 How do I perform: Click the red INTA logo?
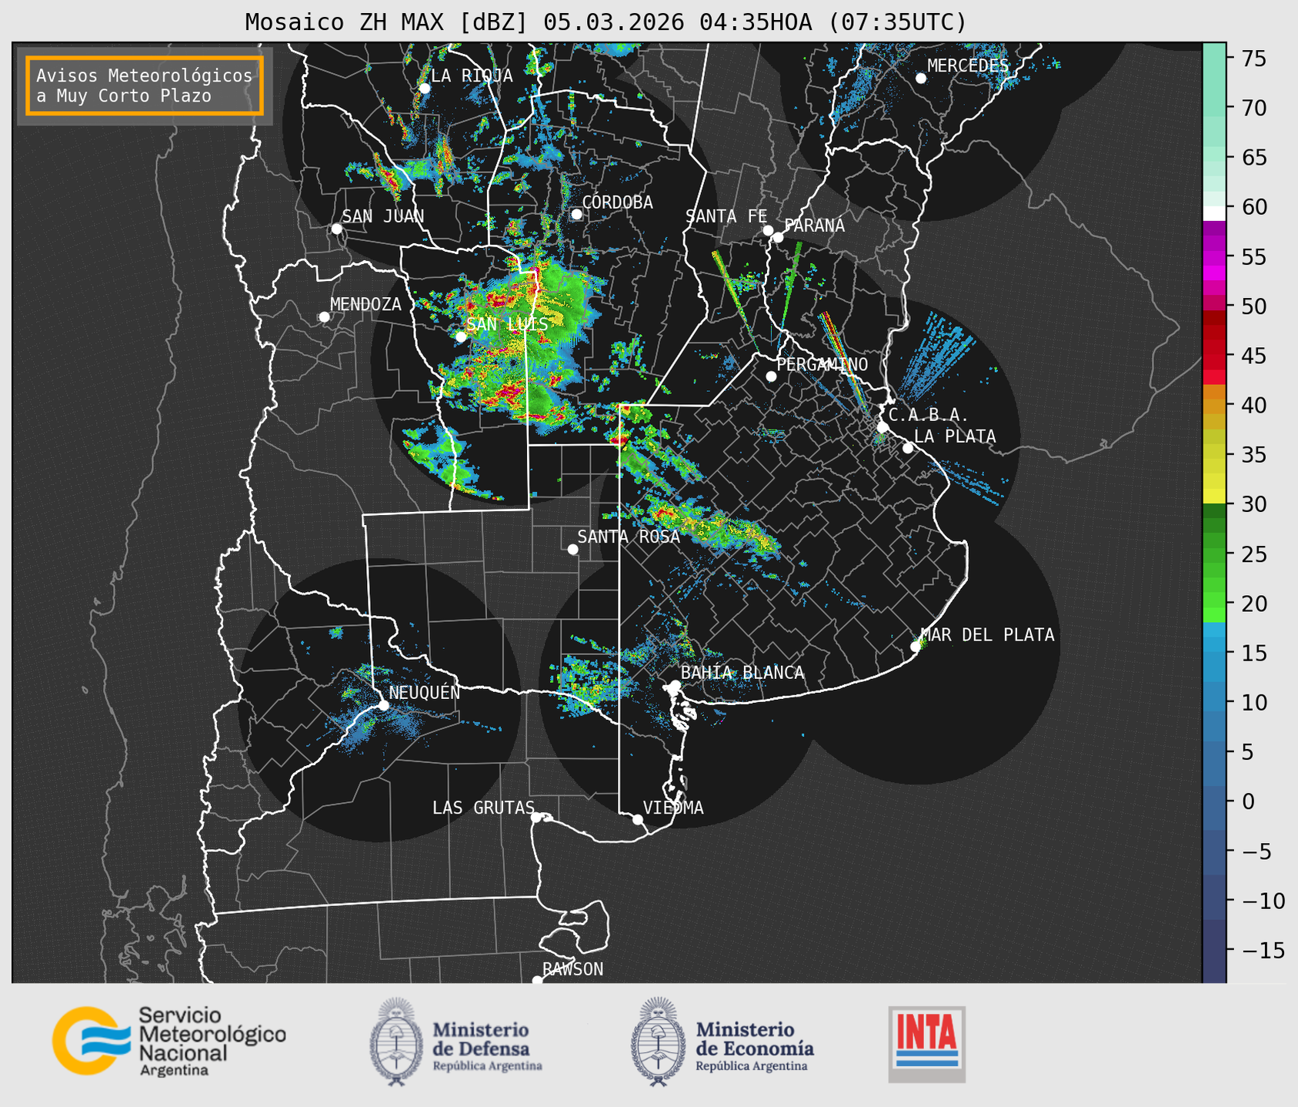tap(926, 1043)
